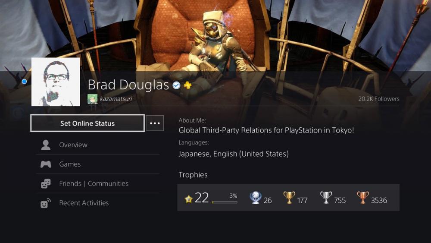Click the bronze trophy icon
431x243 pixels.
(x=363, y=198)
